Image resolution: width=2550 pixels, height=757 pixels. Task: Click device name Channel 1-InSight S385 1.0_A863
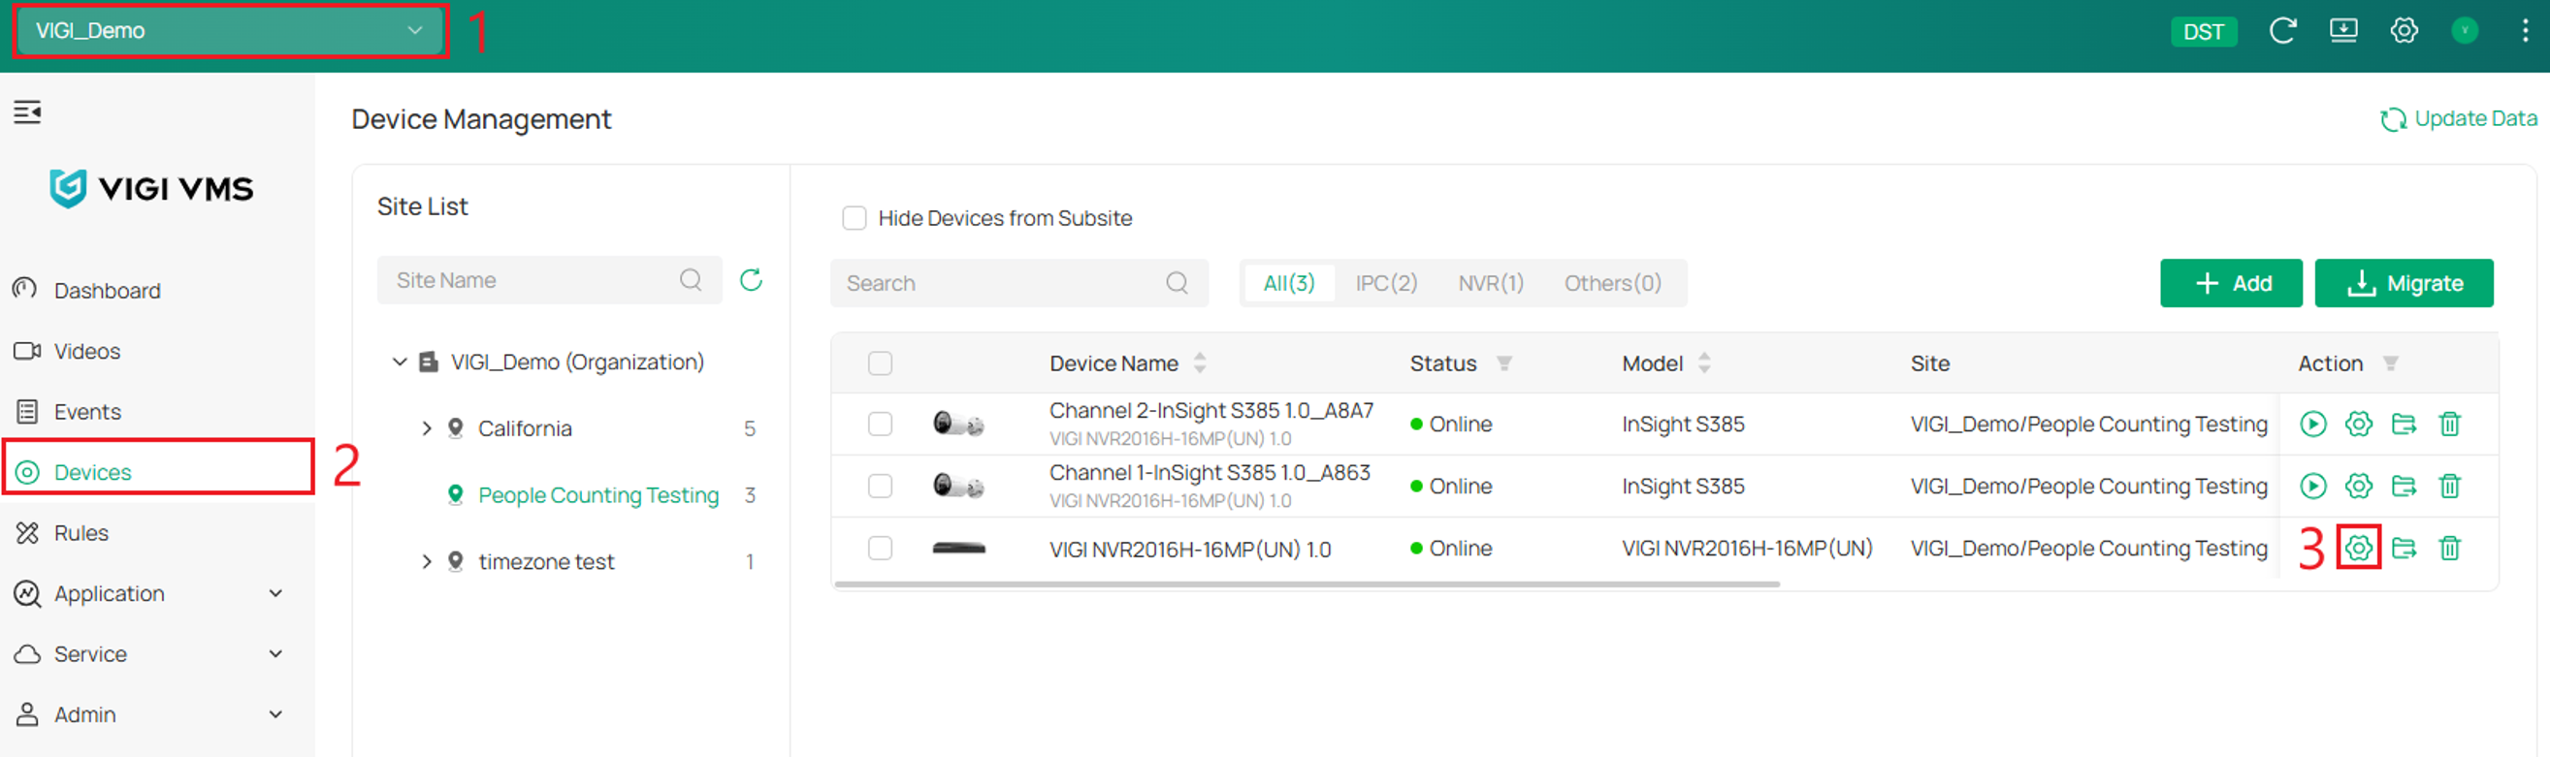pos(1210,473)
